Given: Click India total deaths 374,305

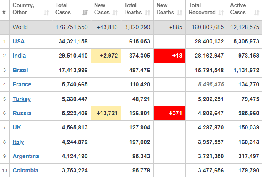Looking at the screenshot, I should coord(140,56).
